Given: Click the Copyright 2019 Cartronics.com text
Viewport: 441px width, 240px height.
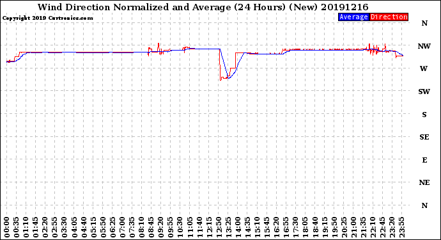Looking at the screenshot, I should (x=47, y=18).
